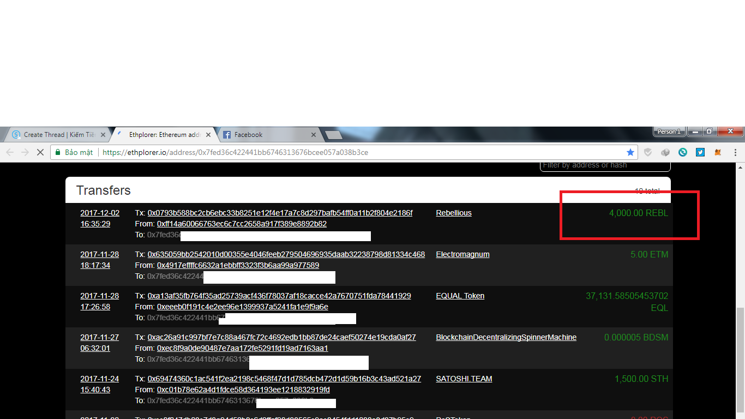Viewport: 745px width, 419px height.
Task: Open the Person 1 profile switcher
Action: click(669, 131)
